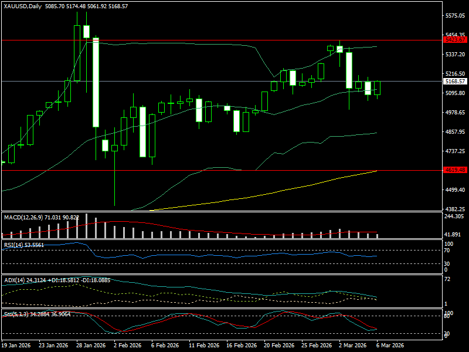The image size is (469, 352).
Task: Click the XAUUSD,Daily chart title label
Action: pos(22,6)
